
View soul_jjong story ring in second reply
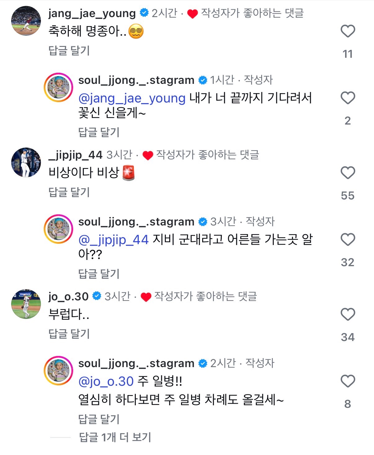tap(59, 229)
